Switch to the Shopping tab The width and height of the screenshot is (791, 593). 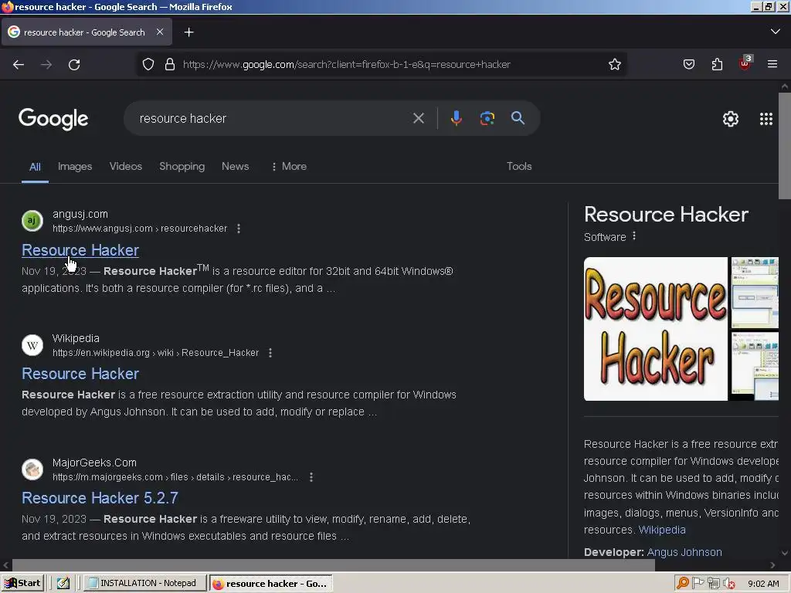pos(182,167)
